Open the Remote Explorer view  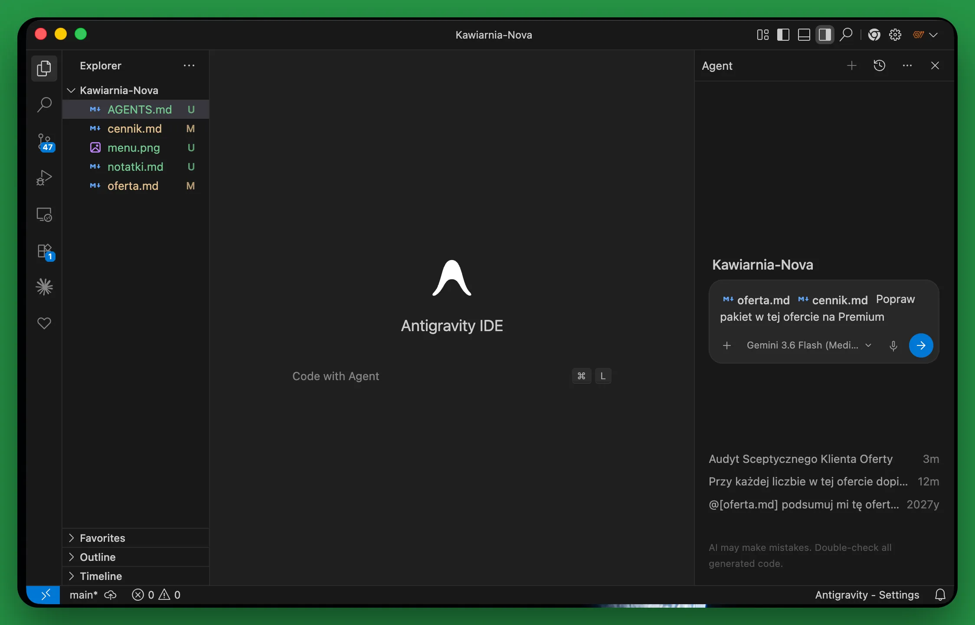[x=44, y=215]
